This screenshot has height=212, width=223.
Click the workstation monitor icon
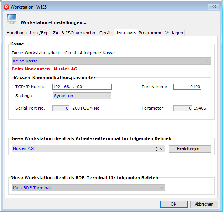click(12, 19)
